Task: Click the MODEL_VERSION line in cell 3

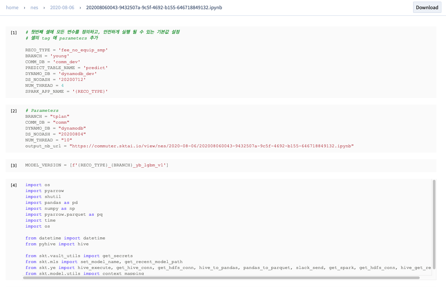Action: click(97, 165)
